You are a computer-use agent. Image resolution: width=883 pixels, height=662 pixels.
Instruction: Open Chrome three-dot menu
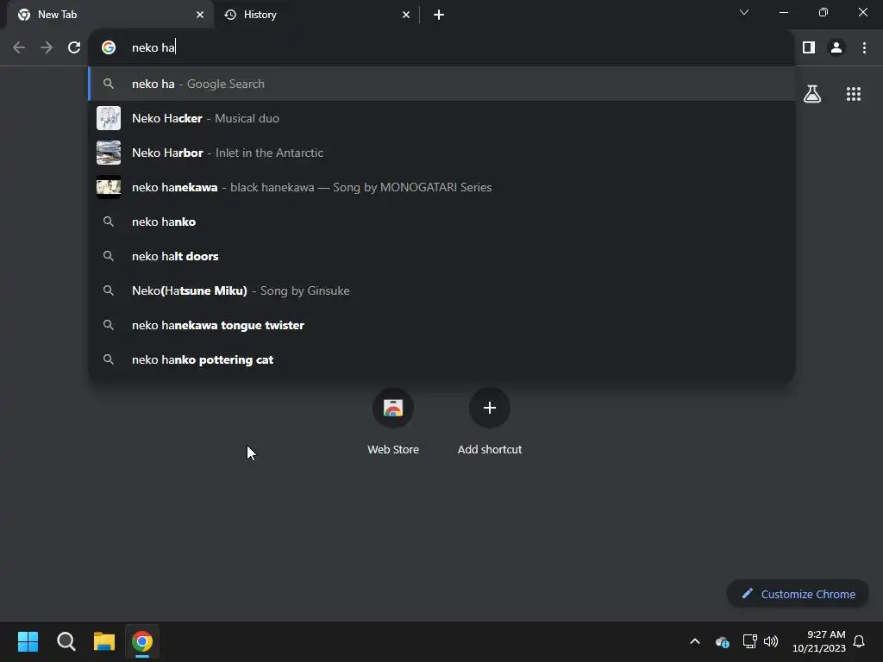pos(864,48)
